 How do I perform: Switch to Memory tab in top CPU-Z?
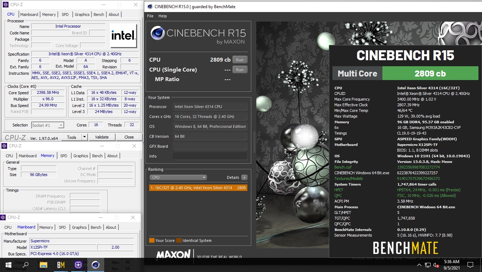click(49, 15)
